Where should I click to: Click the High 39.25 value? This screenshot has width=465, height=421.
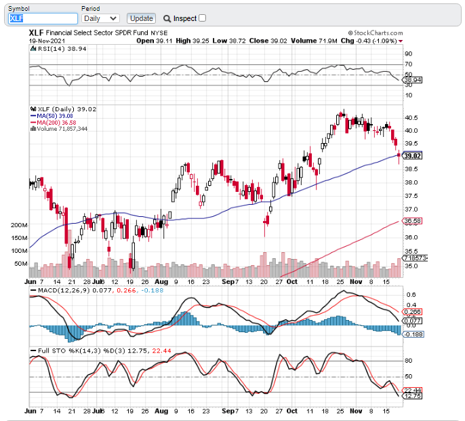coord(193,41)
